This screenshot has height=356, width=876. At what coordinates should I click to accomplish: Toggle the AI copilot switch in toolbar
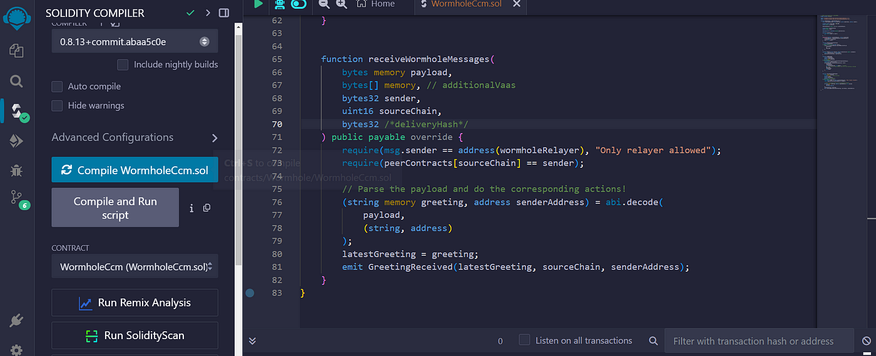click(299, 4)
